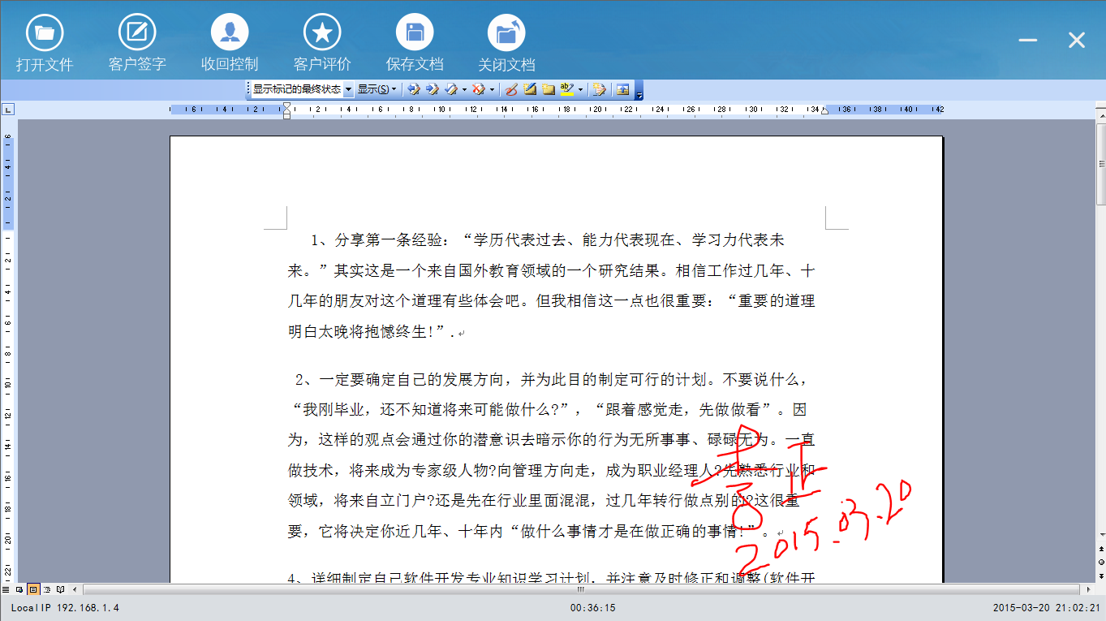1106x621 pixels.
Task: Toggle the reviewing pane
Action: (623, 89)
